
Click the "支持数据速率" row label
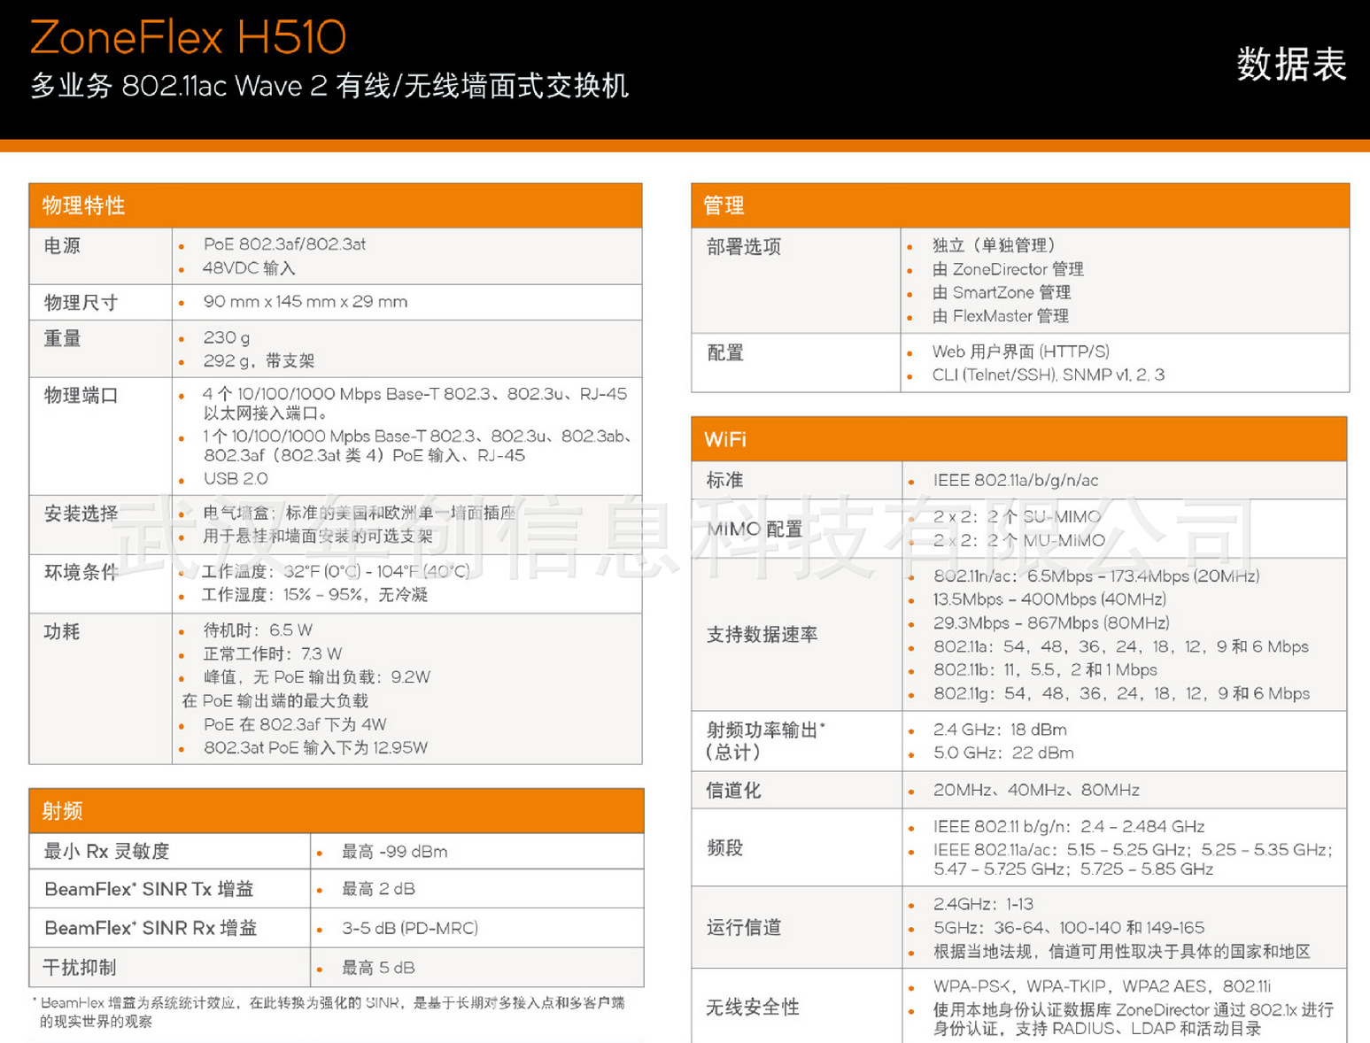coord(762,635)
